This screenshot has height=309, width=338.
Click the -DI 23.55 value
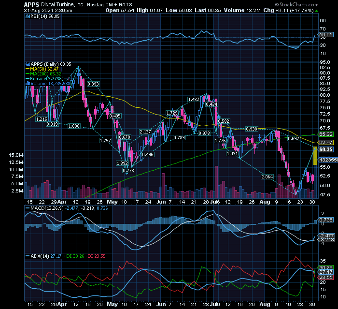click(x=96, y=256)
